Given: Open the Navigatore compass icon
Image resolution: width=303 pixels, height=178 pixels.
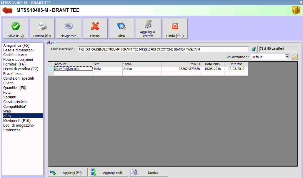Looking at the screenshot, I should [x=69, y=26].
